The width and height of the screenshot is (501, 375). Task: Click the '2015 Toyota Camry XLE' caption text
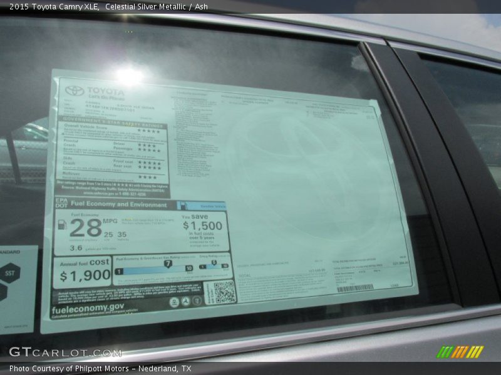pyautogui.click(x=54, y=7)
